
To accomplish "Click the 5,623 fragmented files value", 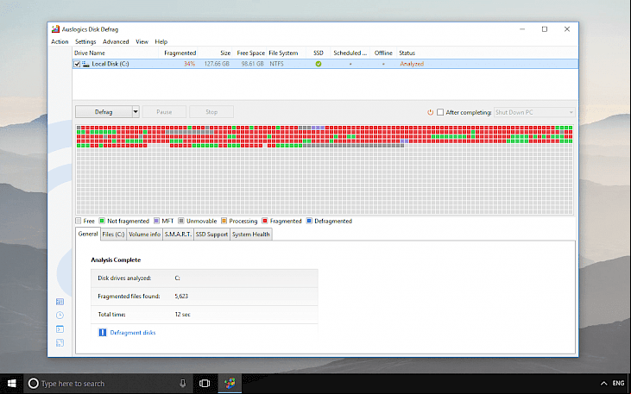I will click(x=181, y=297).
